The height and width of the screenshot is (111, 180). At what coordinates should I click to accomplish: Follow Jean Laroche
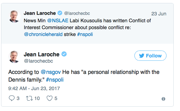click(x=150, y=56)
